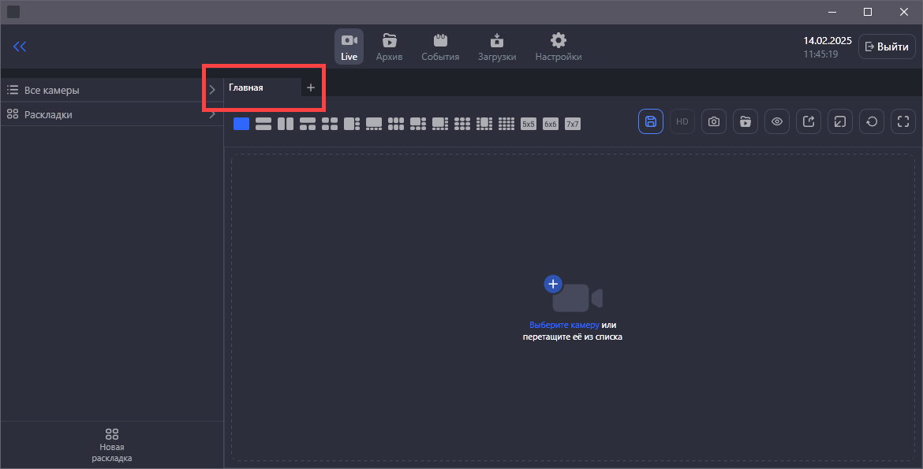Click the blue save layout icon
The image size is (923, 469).
point(650,121)
